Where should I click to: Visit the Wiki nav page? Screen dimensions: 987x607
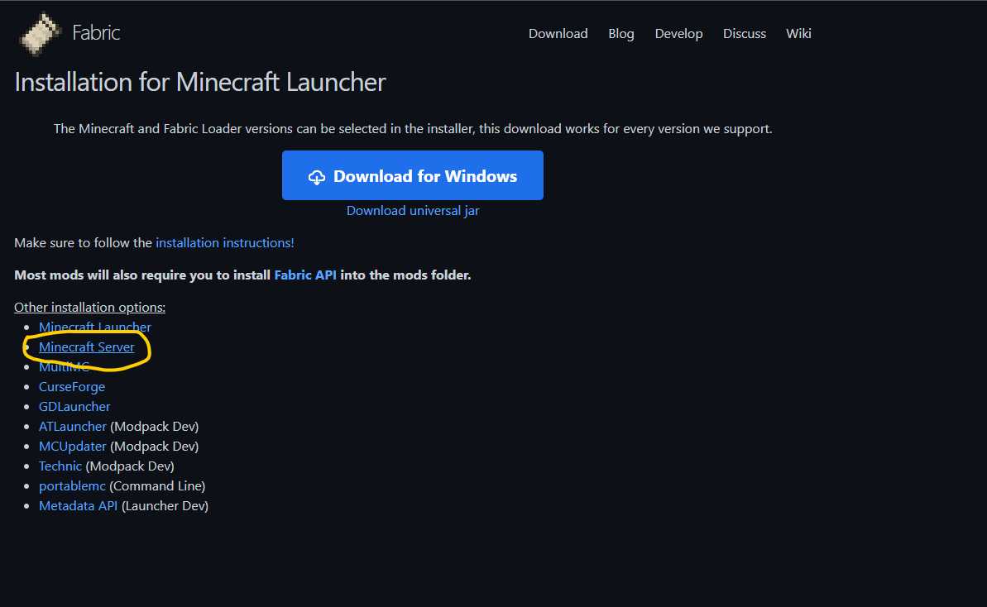click(798, 33)
